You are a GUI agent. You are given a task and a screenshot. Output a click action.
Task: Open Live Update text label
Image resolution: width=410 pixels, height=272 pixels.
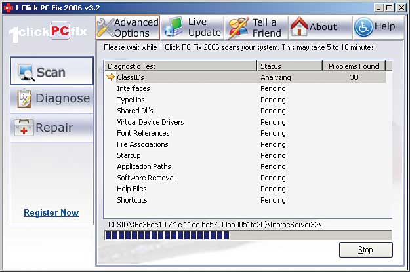pos(204,27)
